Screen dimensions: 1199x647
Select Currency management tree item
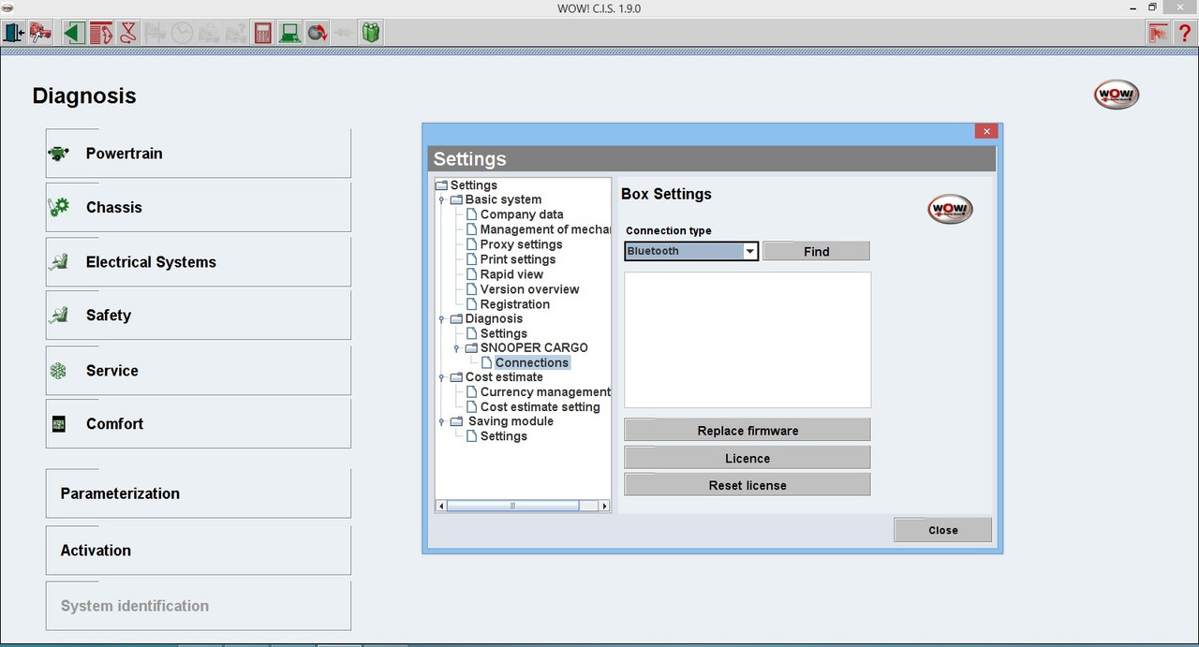(545, 392)
